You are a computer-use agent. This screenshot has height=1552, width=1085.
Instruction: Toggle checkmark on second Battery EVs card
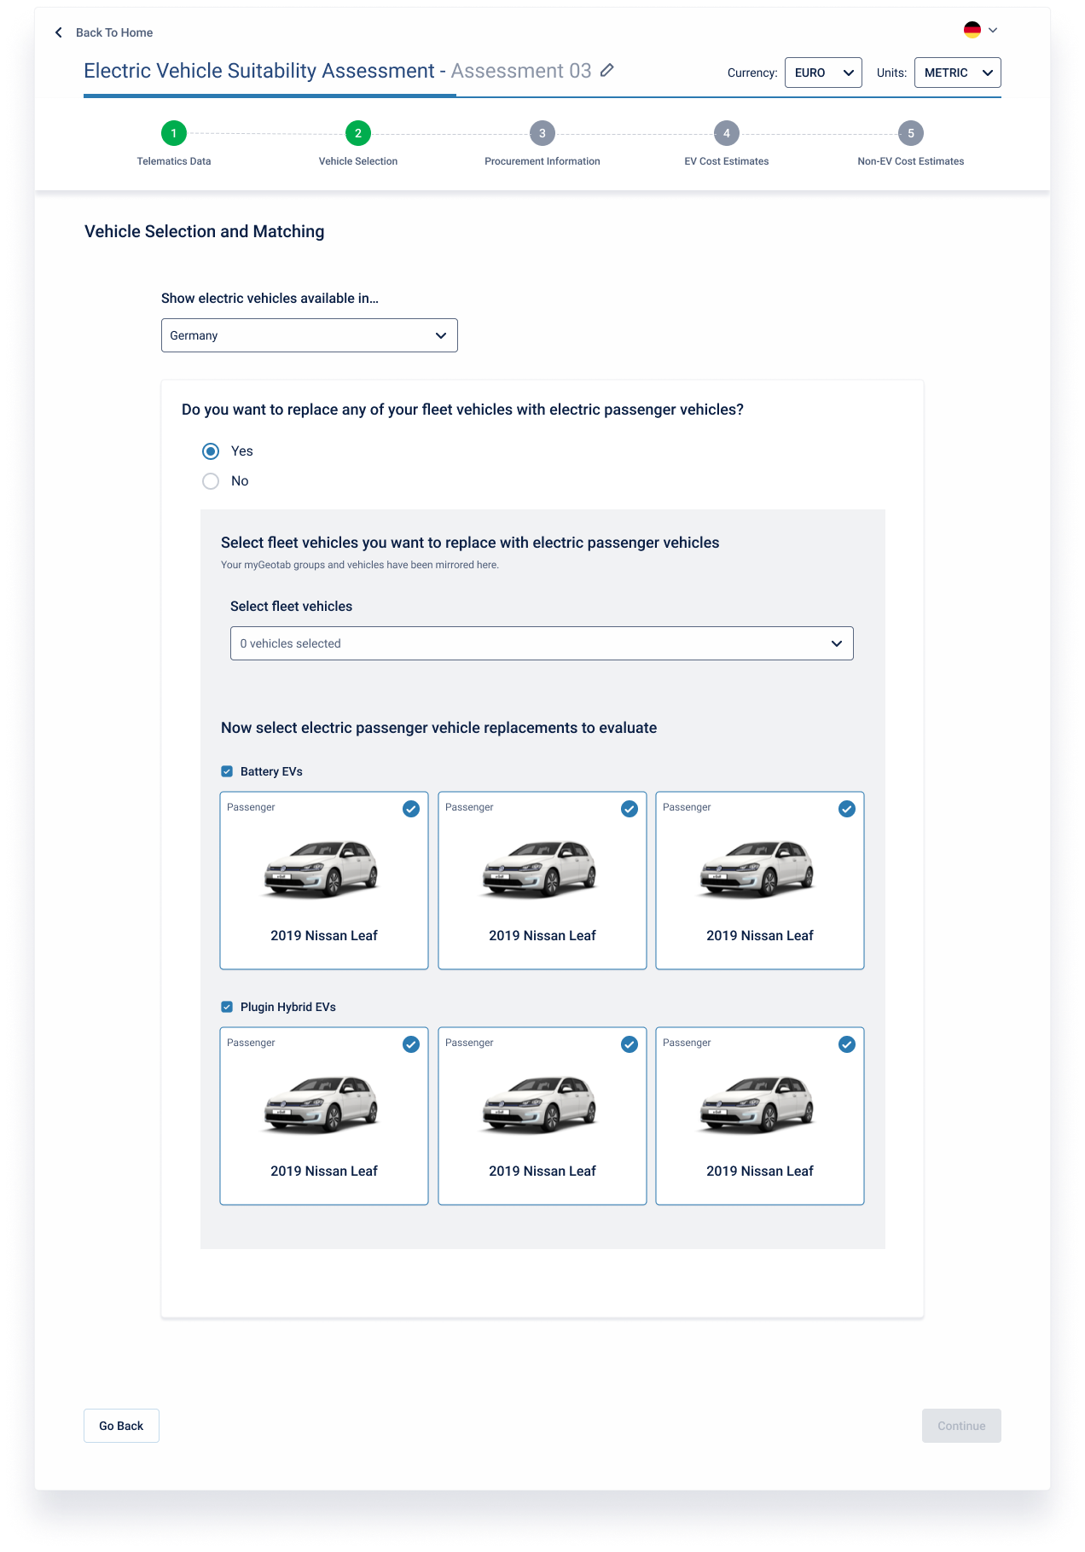click(x=630, y=809)
